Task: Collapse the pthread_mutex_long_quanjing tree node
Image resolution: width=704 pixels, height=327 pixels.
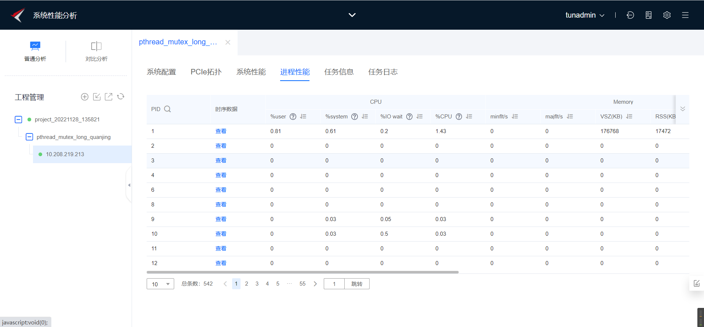Action: tap(29, 137)
